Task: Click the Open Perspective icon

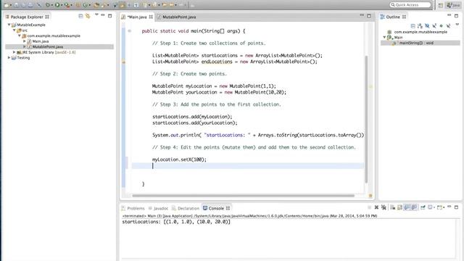Action: click(441, 5)
